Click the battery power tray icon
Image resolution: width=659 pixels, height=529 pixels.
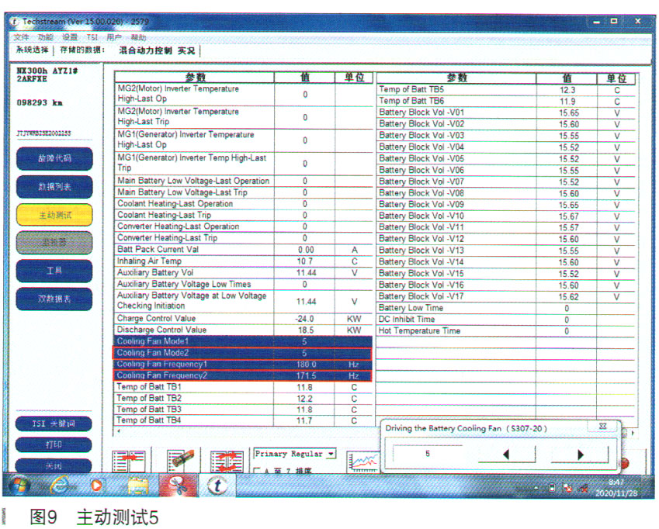pos(552,488)
